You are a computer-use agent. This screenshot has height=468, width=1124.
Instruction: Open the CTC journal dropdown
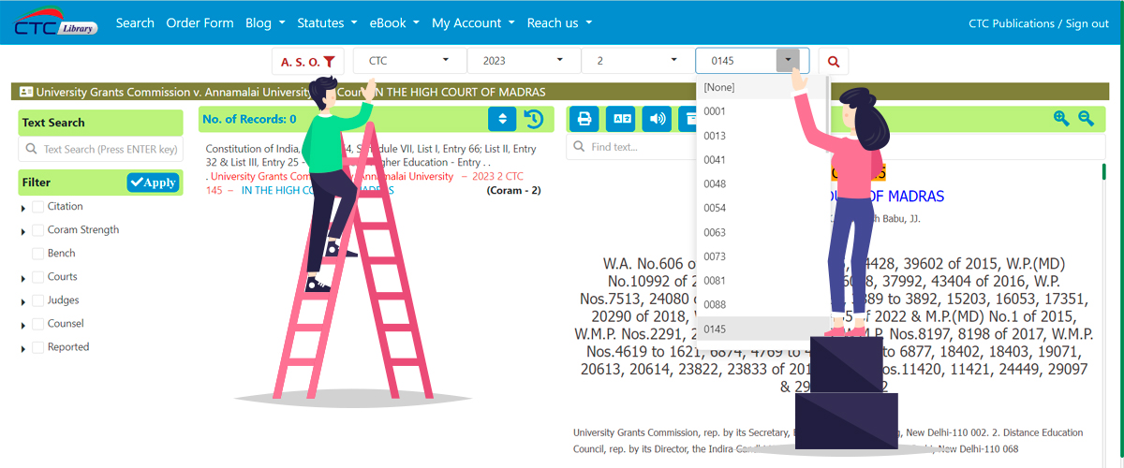(x=409, y=61)
